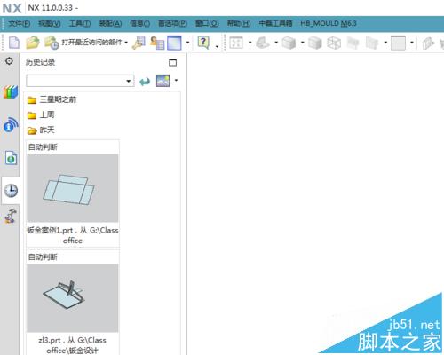Maximize the 历史记录 panel
Image resolution: width=444 pixels, height=355 pixels.
point(172,62)
